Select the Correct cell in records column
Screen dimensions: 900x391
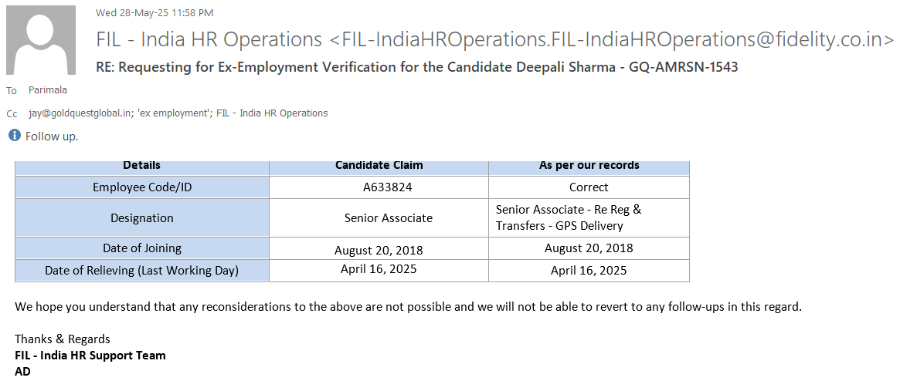[589, 187]
